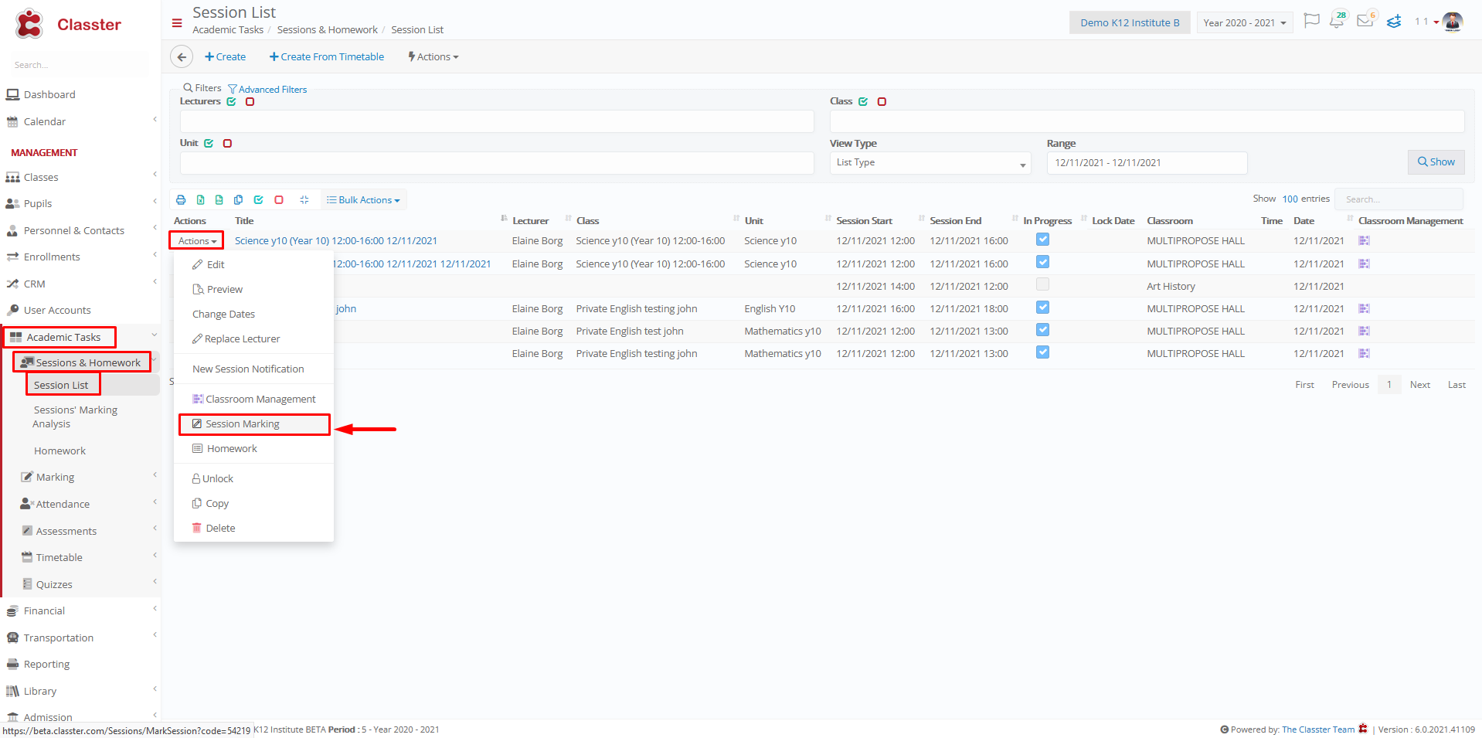Open the Year 2020 - 2021 dropdown
This screenshot has height=738, width=1482.
point(1245,22)
